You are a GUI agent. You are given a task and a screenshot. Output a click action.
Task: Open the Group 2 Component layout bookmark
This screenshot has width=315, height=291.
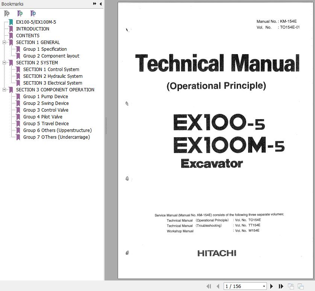[51, 56]
